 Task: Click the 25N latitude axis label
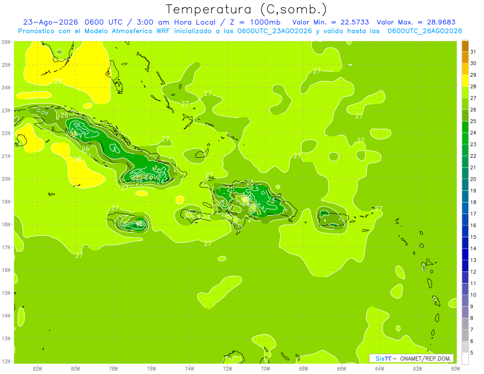click(6, 65)
